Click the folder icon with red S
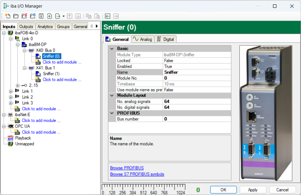 tap(25, 16)
